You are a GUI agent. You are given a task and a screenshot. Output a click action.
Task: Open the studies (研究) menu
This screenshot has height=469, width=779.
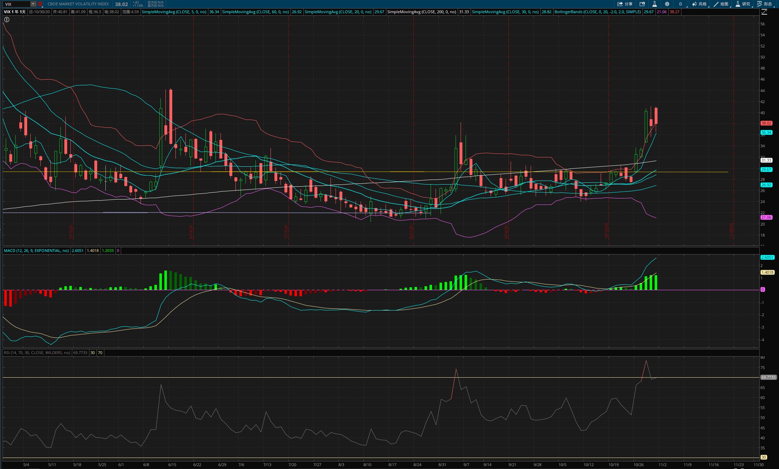(743, 4)
